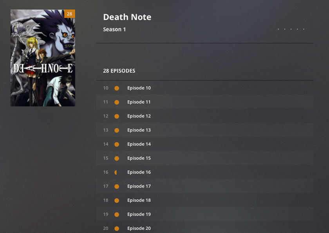Click the Season 1 subtitle

[114, 30]
